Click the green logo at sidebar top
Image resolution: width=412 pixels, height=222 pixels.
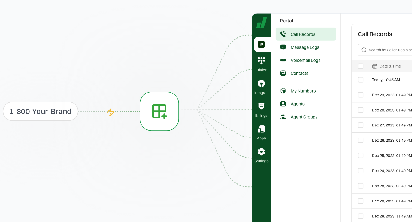point(261,23)
